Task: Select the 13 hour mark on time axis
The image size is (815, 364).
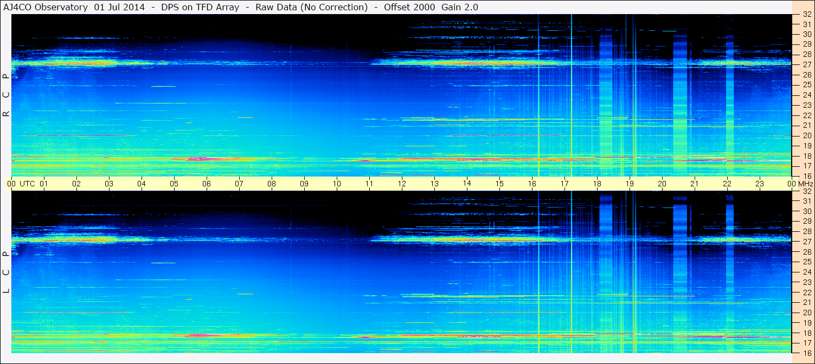Action: click(x=434, y=184)
